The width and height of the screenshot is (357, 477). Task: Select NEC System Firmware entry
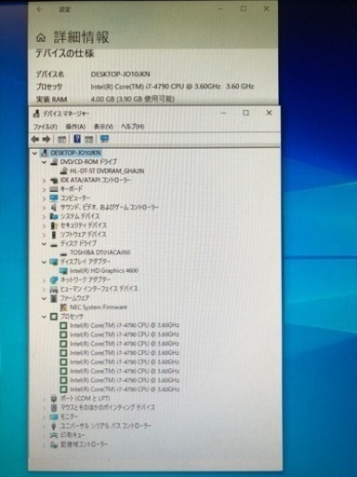click(99, 307)
